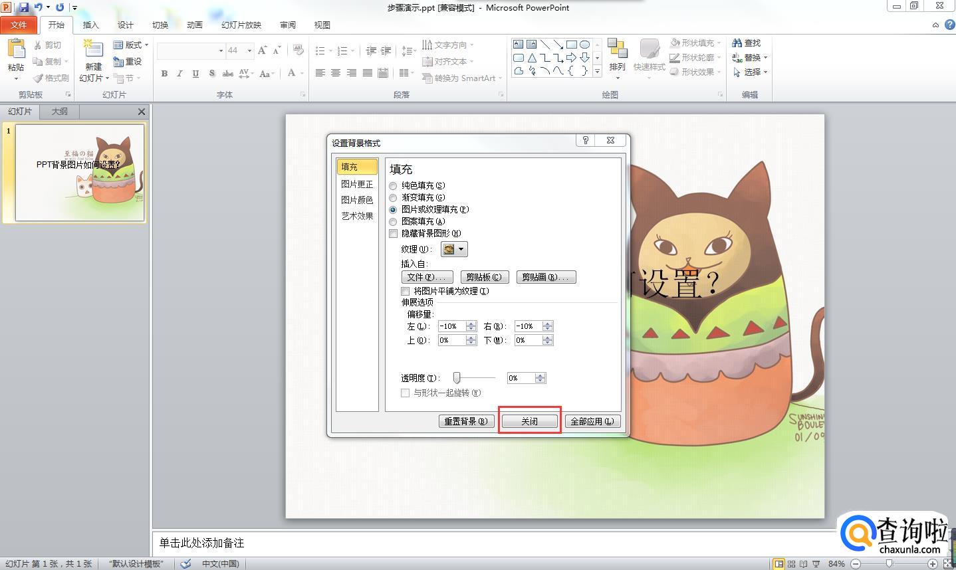Select the Solid fill radio button
The width and height of the screenshot is (956, 570).
pyautogui.click(x=393, y=186)
